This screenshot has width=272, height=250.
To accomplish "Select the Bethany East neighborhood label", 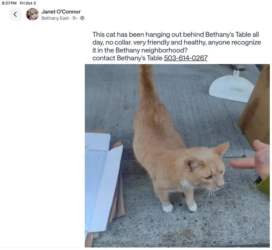I will pyautogui.click(x=55, y=18).
